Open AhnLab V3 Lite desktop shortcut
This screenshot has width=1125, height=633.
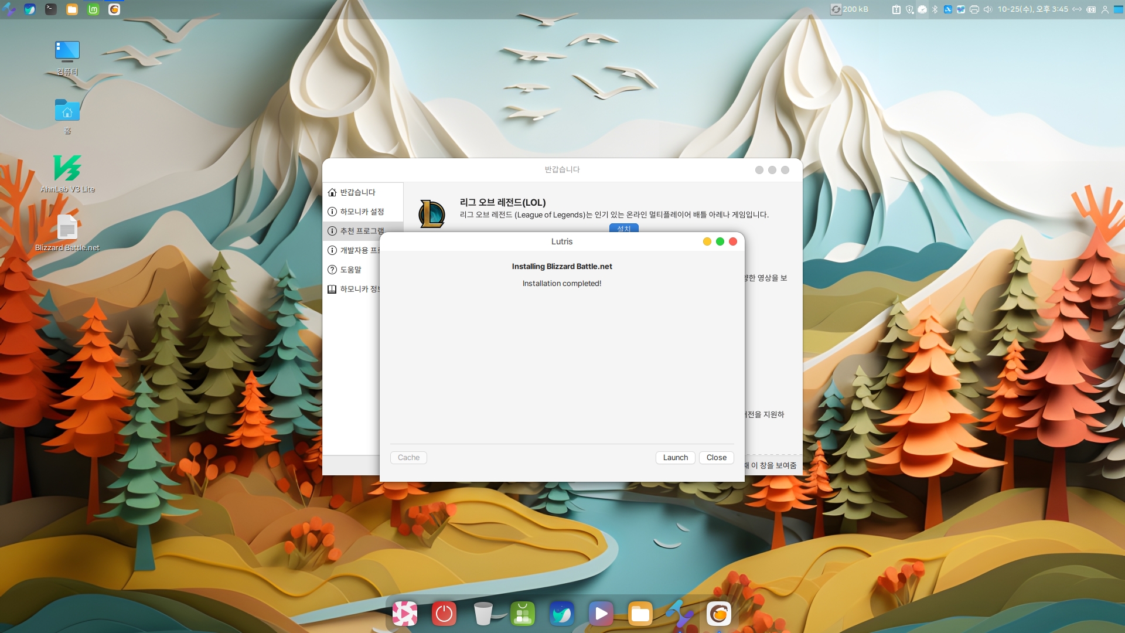[x=67, y=169]
